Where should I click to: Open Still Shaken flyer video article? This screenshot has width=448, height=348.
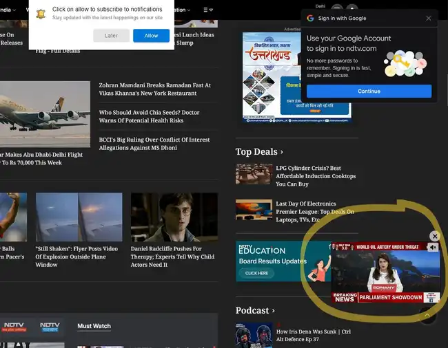77,257
